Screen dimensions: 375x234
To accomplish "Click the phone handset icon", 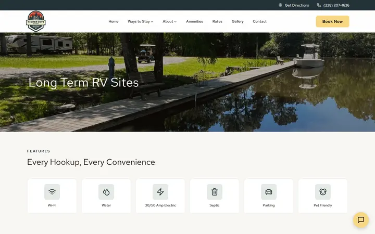I will [x=319, y=5].
